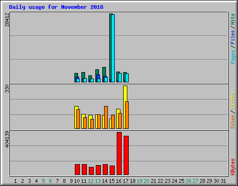The image size is (238, 186).
Task: Click green day 20 on the x-axis
Action: pyautogui.click(x=146, y=181)
